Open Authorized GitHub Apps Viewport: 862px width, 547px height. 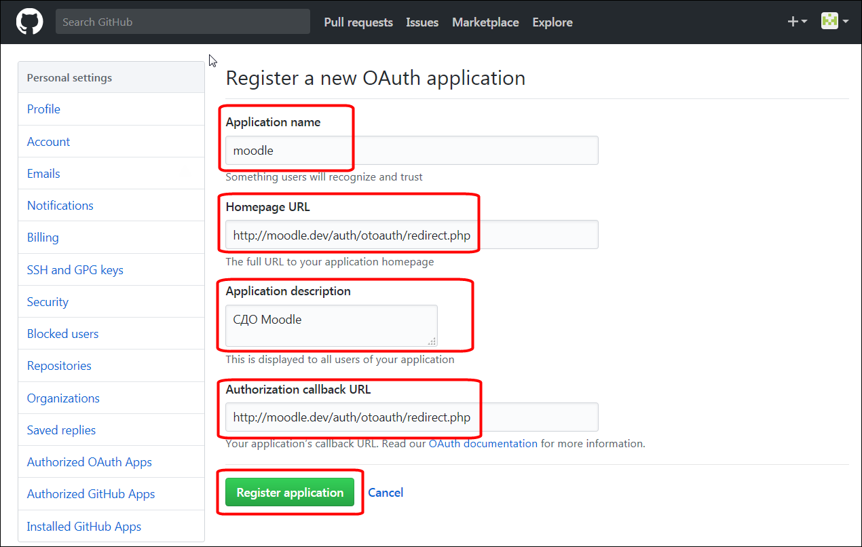tap(111, 494)
